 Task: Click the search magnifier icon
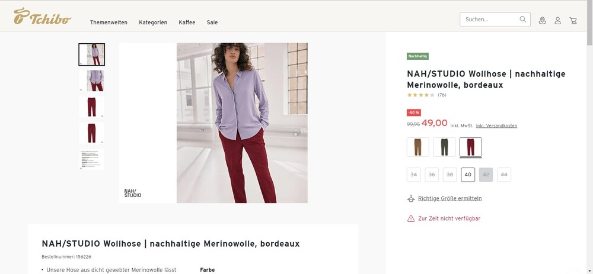[x=522, y=20]
